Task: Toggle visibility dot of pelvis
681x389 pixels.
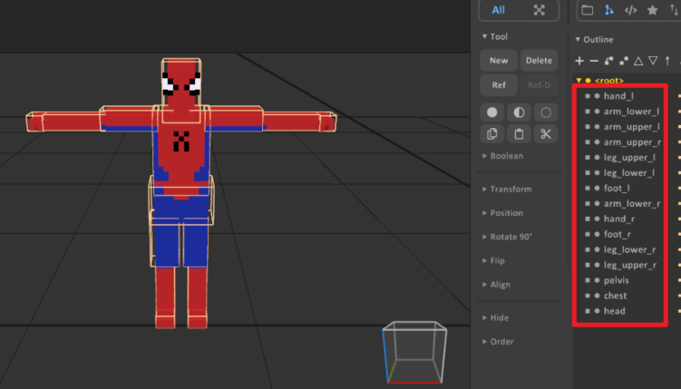Action: point(598,280)
